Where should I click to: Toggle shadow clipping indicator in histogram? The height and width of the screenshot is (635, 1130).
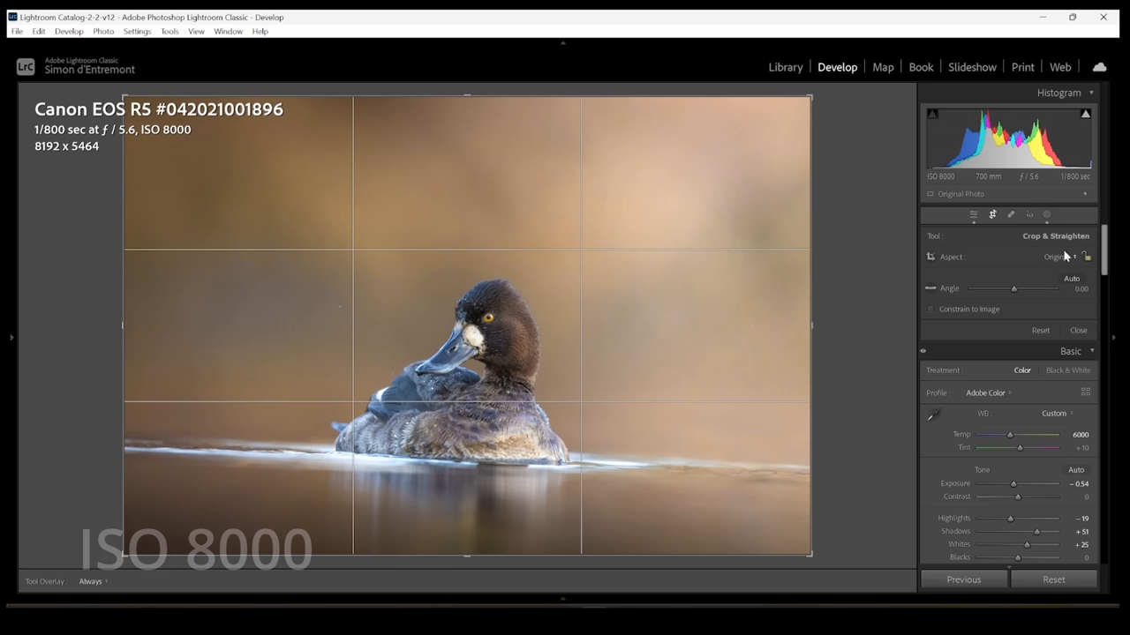pyautogui.click(x=932, y=114)
